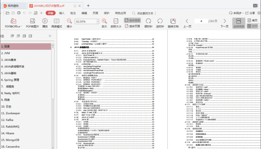Open the 保护 ribbon tab
Screen dimensions: 261x149
107,13
